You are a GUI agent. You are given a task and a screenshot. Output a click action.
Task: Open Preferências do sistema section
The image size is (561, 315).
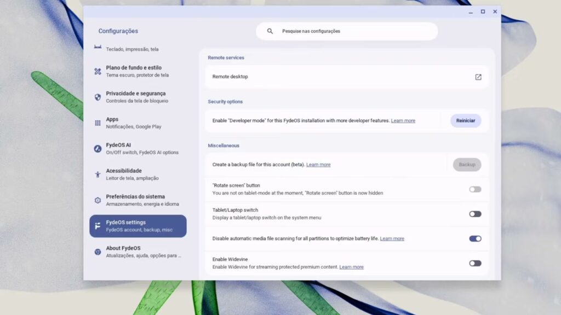pyautogui.click(x=138, y=200)
